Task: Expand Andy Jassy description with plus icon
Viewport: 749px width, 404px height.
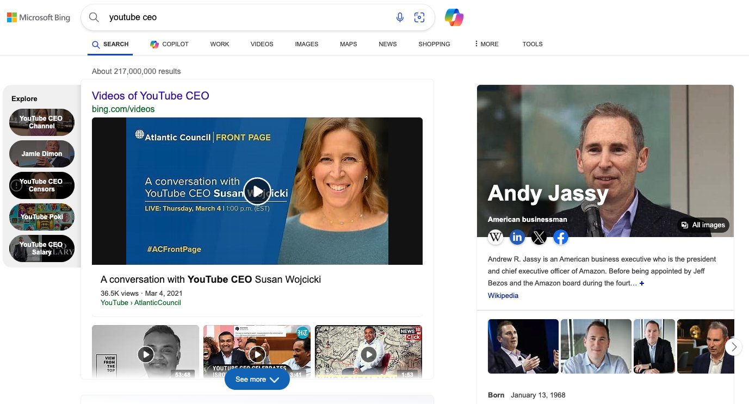Action: click(642, 283)
